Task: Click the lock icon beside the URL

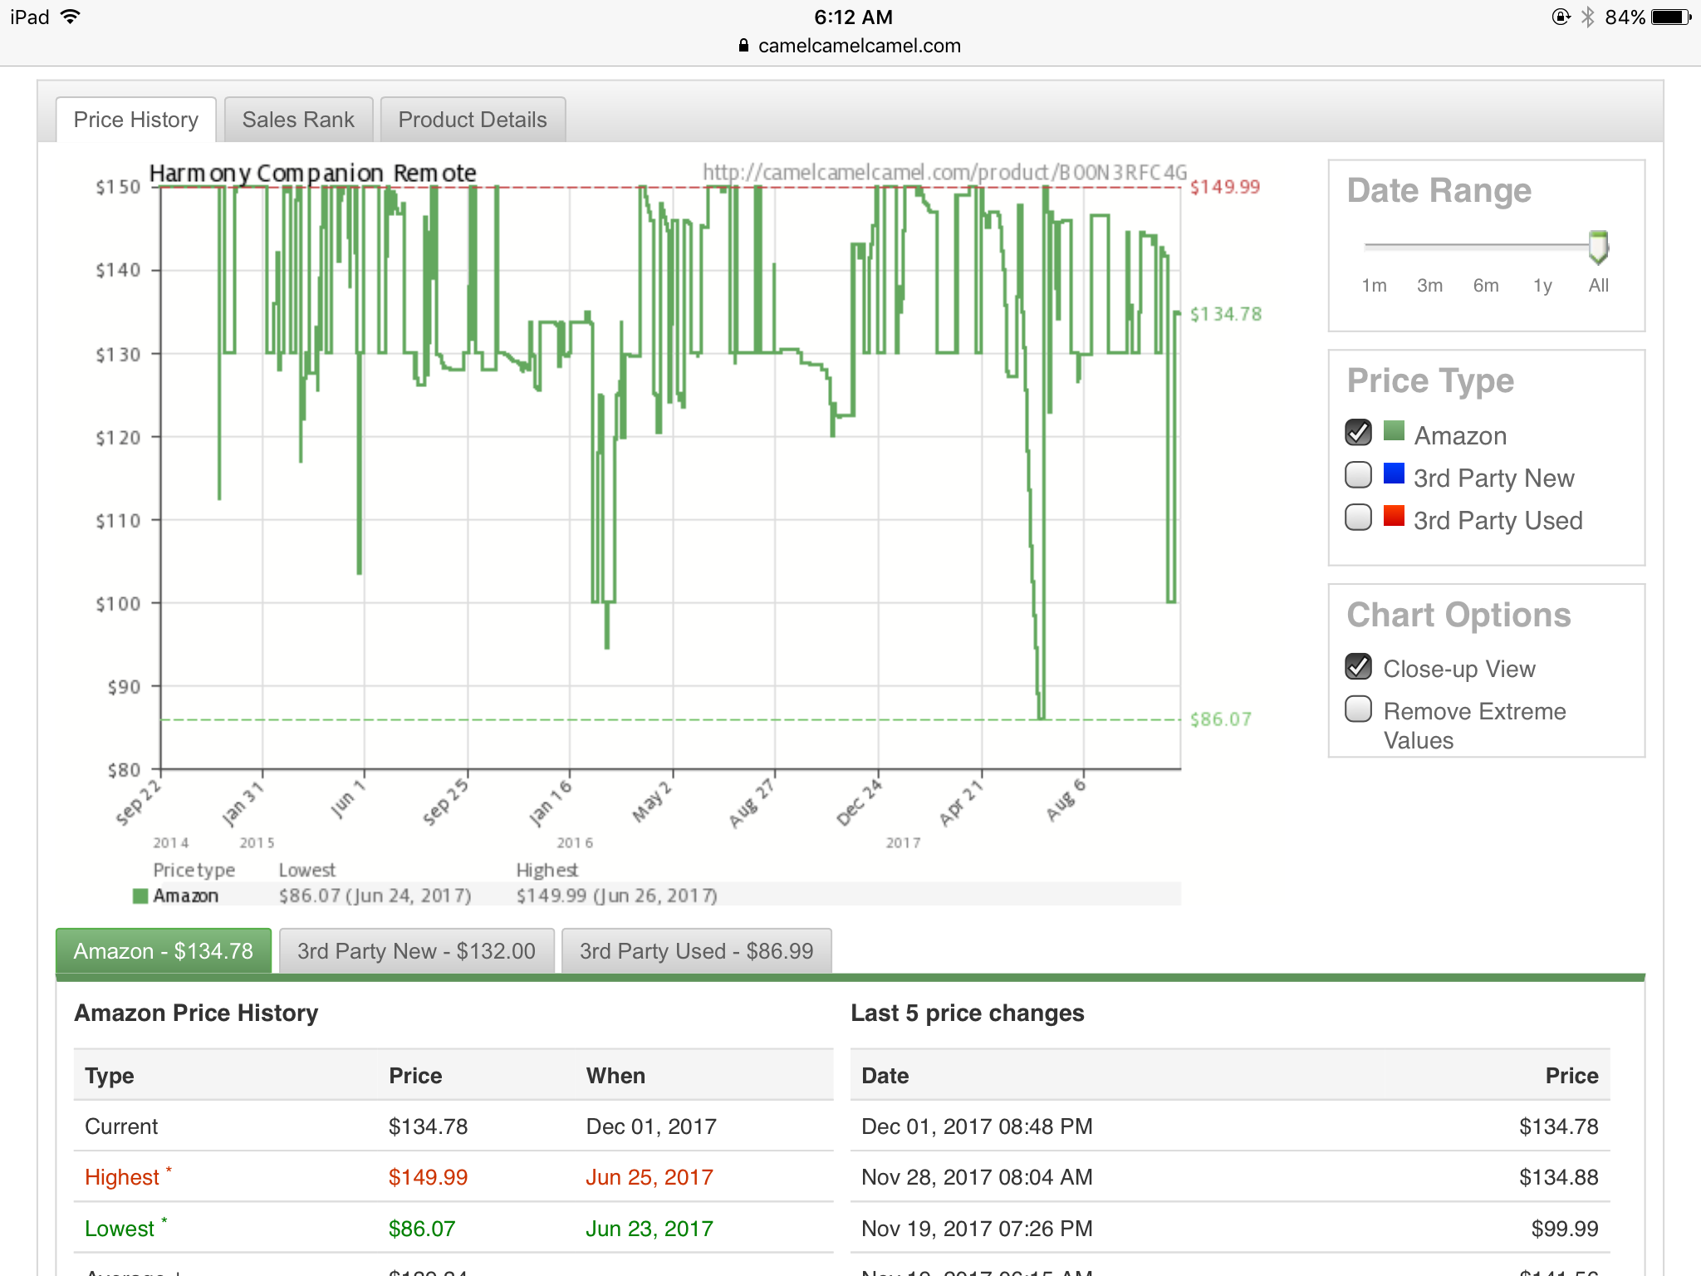Action: (743, 46)
